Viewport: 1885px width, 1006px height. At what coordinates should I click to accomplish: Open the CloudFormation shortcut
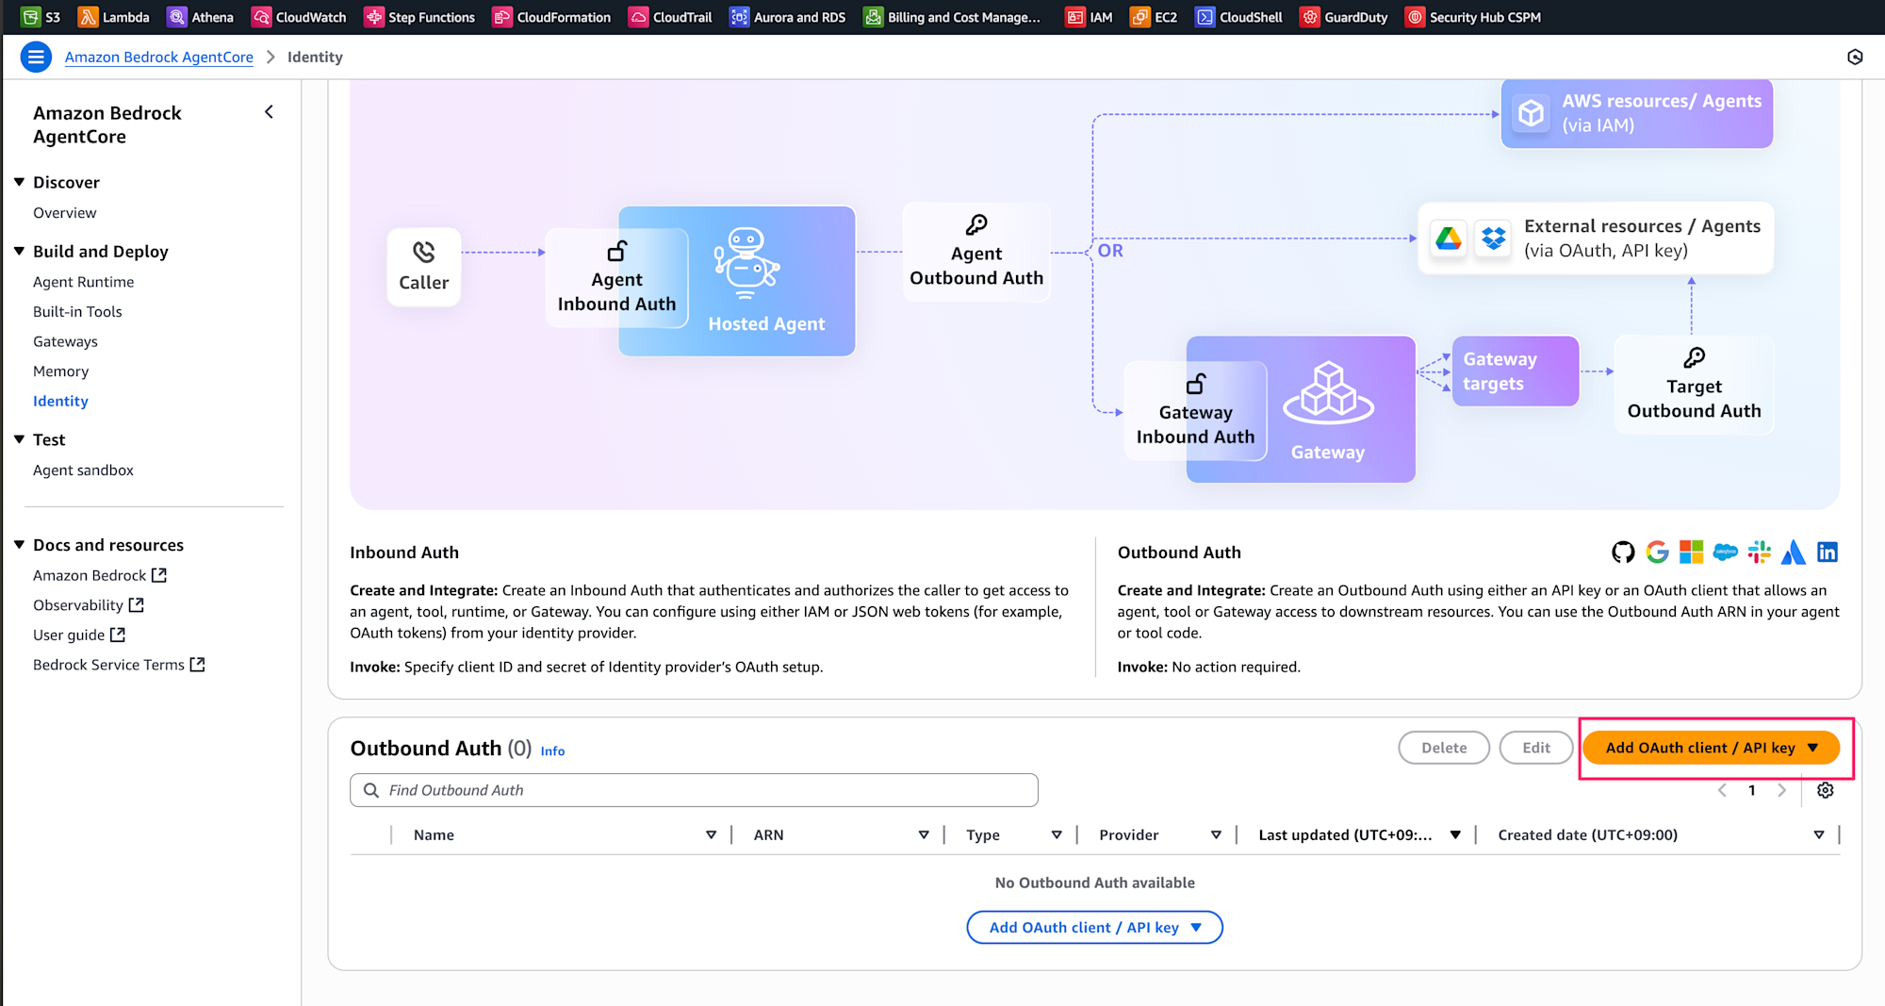coord(552,17)
